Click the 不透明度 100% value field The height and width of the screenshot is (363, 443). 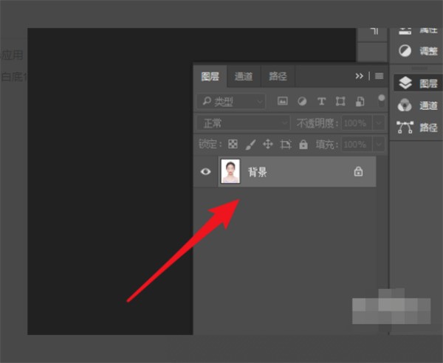coord(357,123)
